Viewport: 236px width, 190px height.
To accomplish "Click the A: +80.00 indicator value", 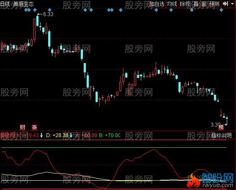I will tap(86, 135).
